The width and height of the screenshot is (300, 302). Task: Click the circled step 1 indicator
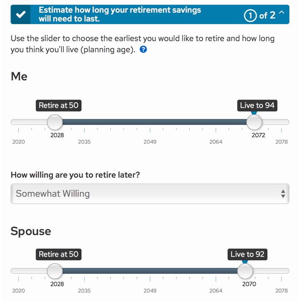pos(250,15)
